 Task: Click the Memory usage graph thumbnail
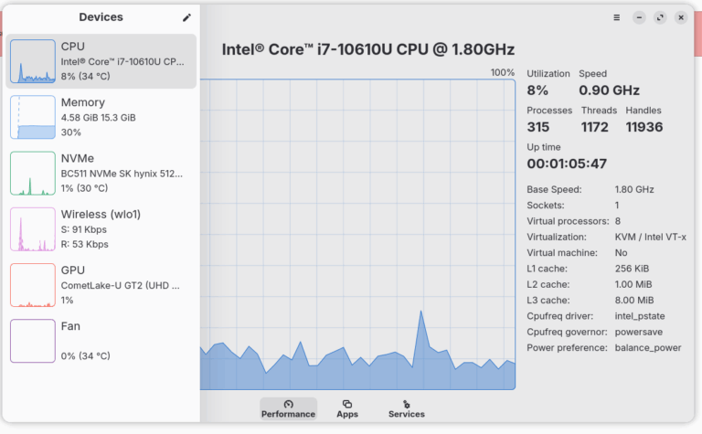(33, 117)
